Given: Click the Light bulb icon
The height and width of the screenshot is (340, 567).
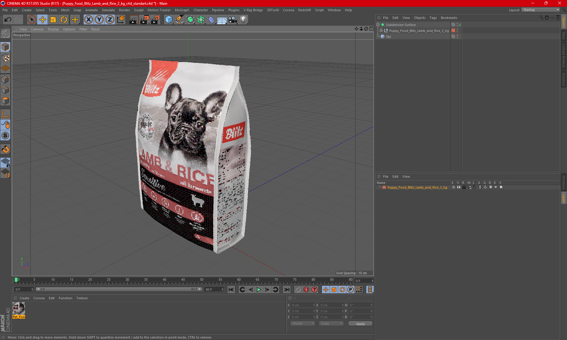Looking at the screenshot, I should coord(243,20).
